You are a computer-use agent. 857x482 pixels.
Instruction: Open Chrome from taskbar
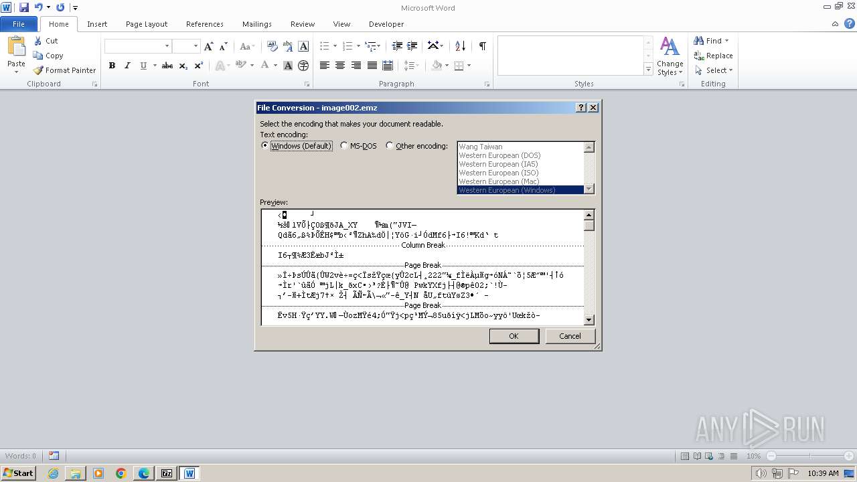tap(121, 473)
